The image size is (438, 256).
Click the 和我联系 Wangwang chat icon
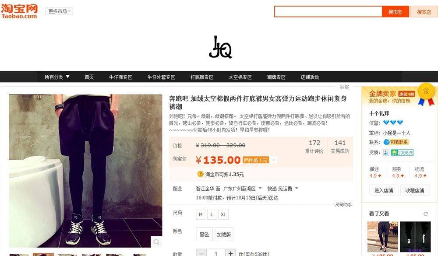tap(396, 142)
